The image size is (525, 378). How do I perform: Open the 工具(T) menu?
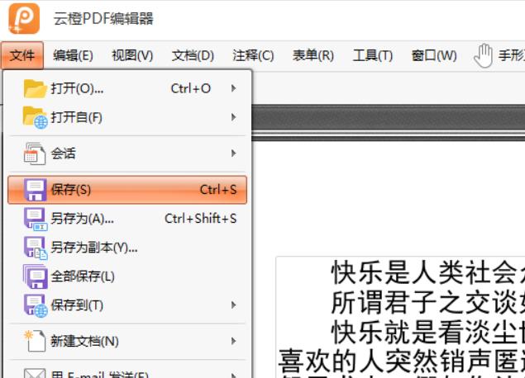pos(373,55)
